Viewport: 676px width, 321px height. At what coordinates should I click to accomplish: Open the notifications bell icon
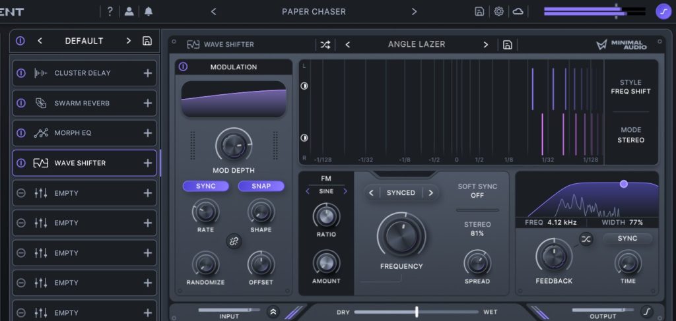tap(149, 12)
